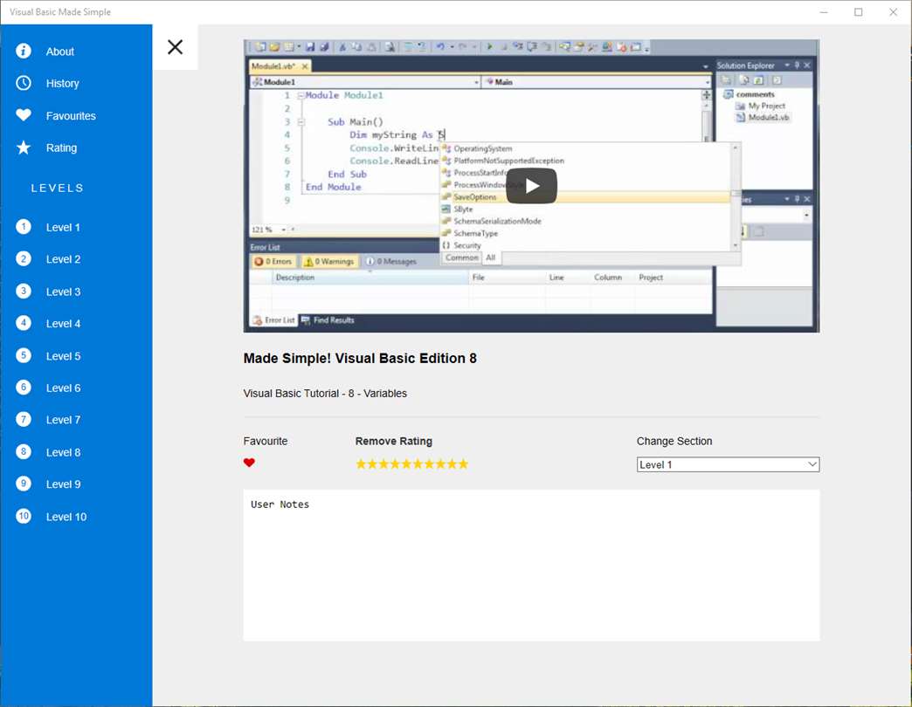Go to Level 7 text link

63,420
